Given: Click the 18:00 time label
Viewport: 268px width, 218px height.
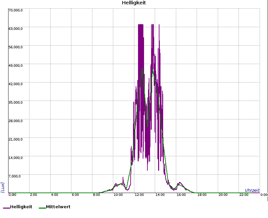Looking at the screenshot, I should click(x=202, y=195).
